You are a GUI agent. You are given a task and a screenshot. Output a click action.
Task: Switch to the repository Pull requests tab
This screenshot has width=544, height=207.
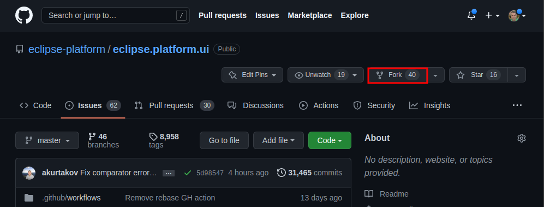(x=175, y=105)
